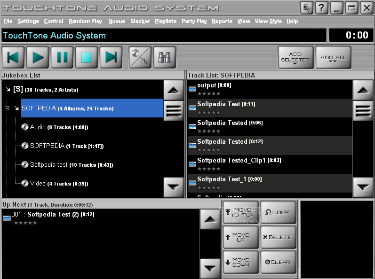Open the File menu

pos(8,21)
